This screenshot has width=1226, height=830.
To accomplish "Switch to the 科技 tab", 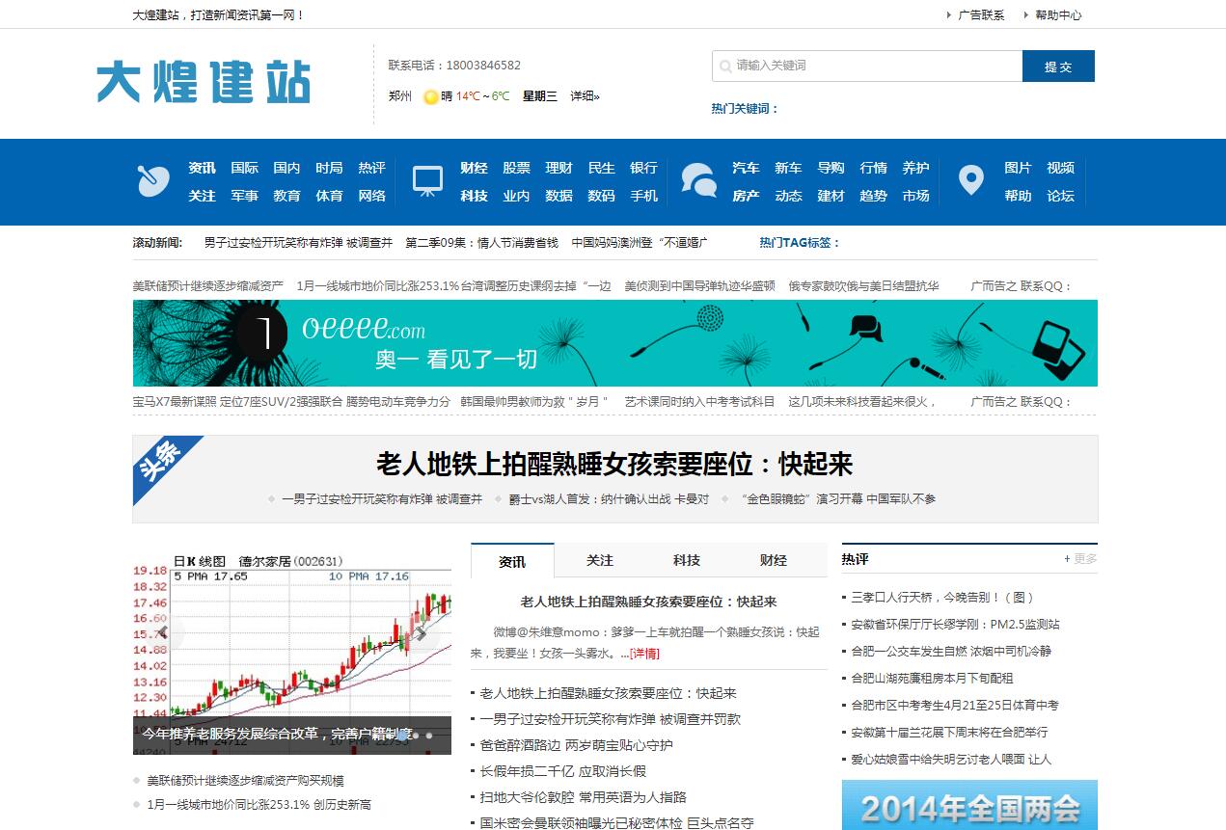I will coord(686,561).
